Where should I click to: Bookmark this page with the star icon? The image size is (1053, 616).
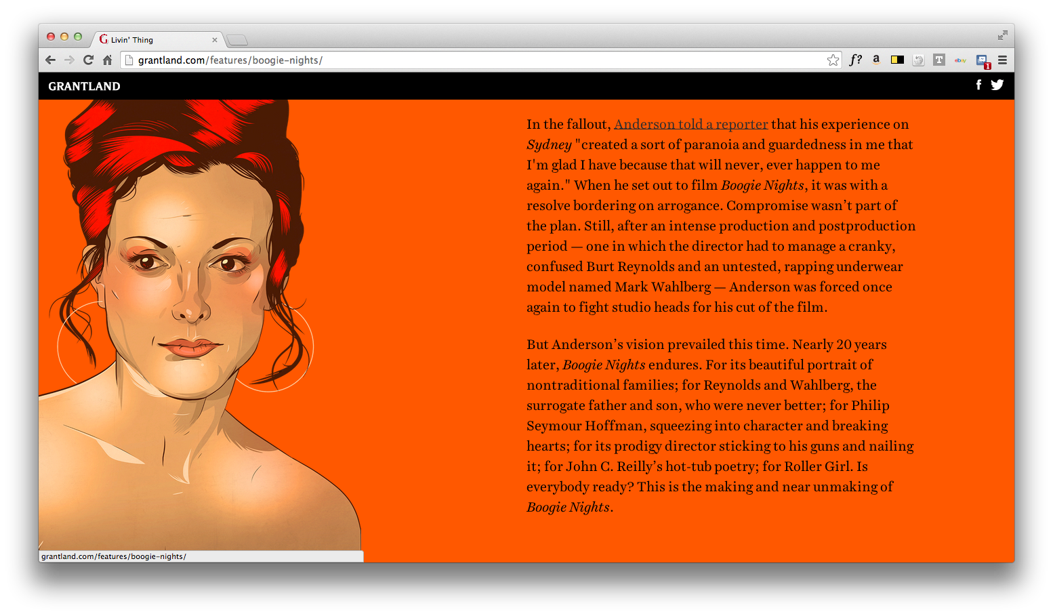833,60
